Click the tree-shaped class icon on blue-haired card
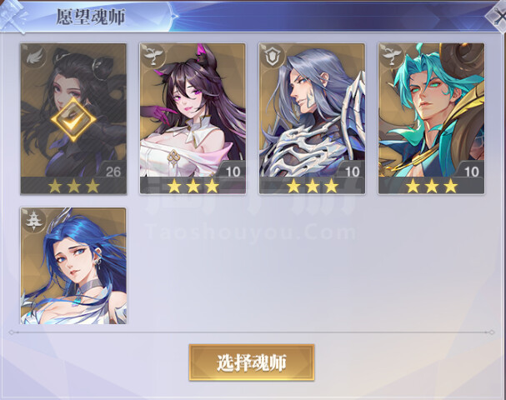The width and height of the screenshot is (506, 400). (x=34, y=221)
